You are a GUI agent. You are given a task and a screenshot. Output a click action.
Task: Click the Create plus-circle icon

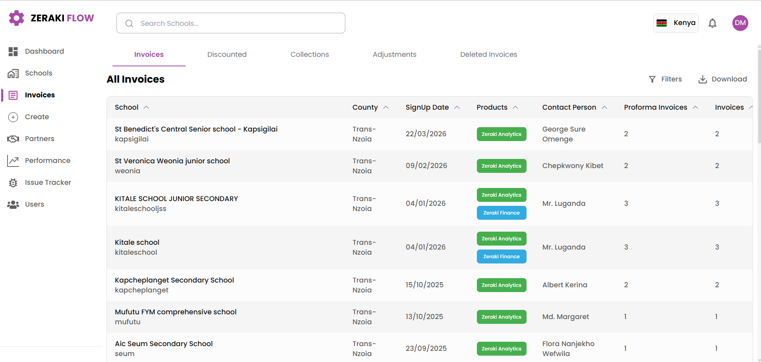pyautogui.click(x=13, y=117)
